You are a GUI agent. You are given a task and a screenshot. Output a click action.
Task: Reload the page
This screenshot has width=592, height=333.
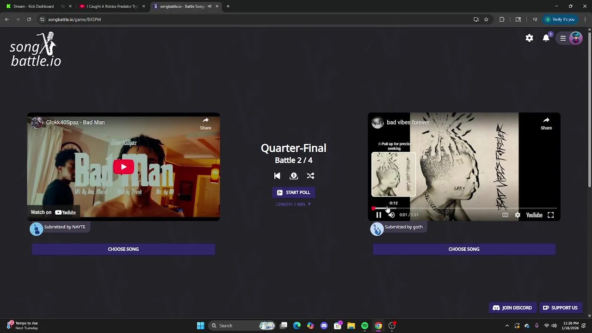tap(29, 19)
